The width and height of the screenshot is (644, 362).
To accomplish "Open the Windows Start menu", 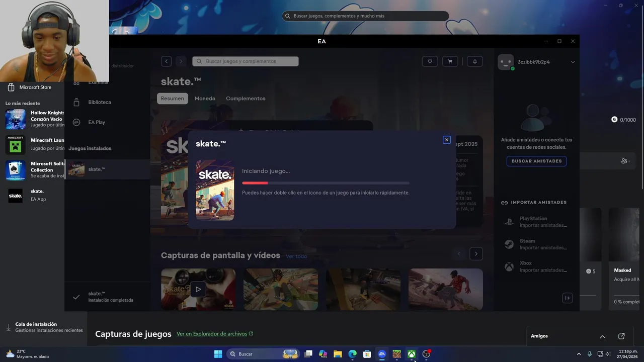I will point(218,354).
